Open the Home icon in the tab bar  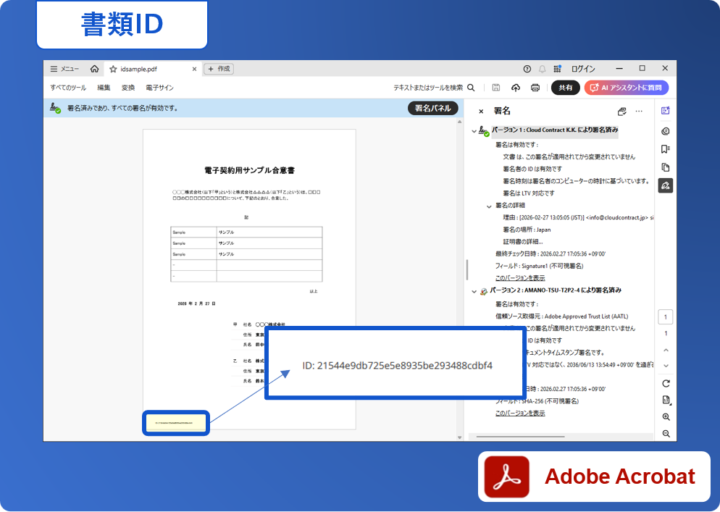94,69
